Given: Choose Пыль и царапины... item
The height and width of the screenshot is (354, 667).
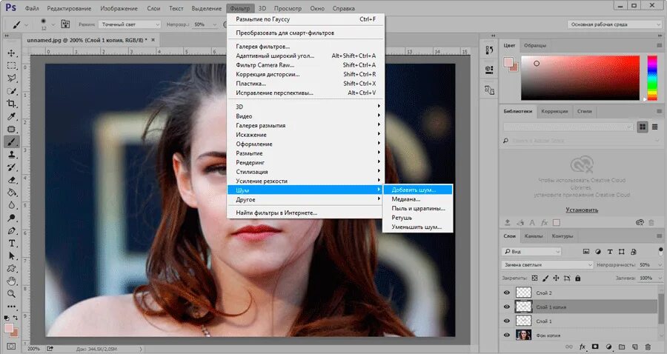Looking at the screenshot, I should [x=417, y=208].
